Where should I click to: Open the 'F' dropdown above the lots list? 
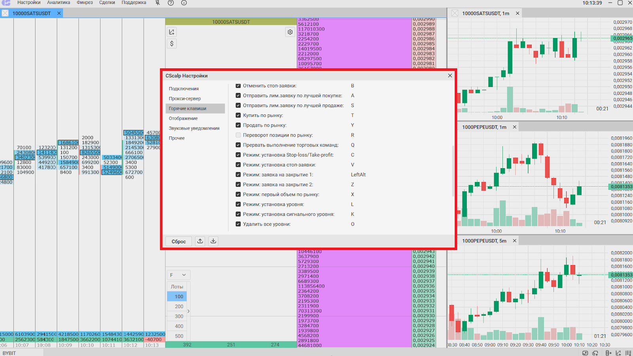(178, 275)
